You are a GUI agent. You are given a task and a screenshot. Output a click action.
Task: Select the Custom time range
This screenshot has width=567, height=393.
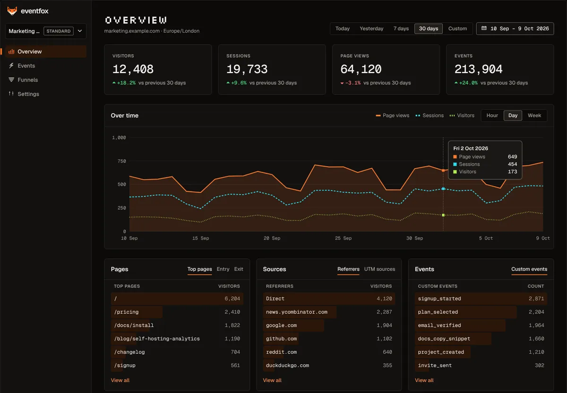click(x=457, y=28)
